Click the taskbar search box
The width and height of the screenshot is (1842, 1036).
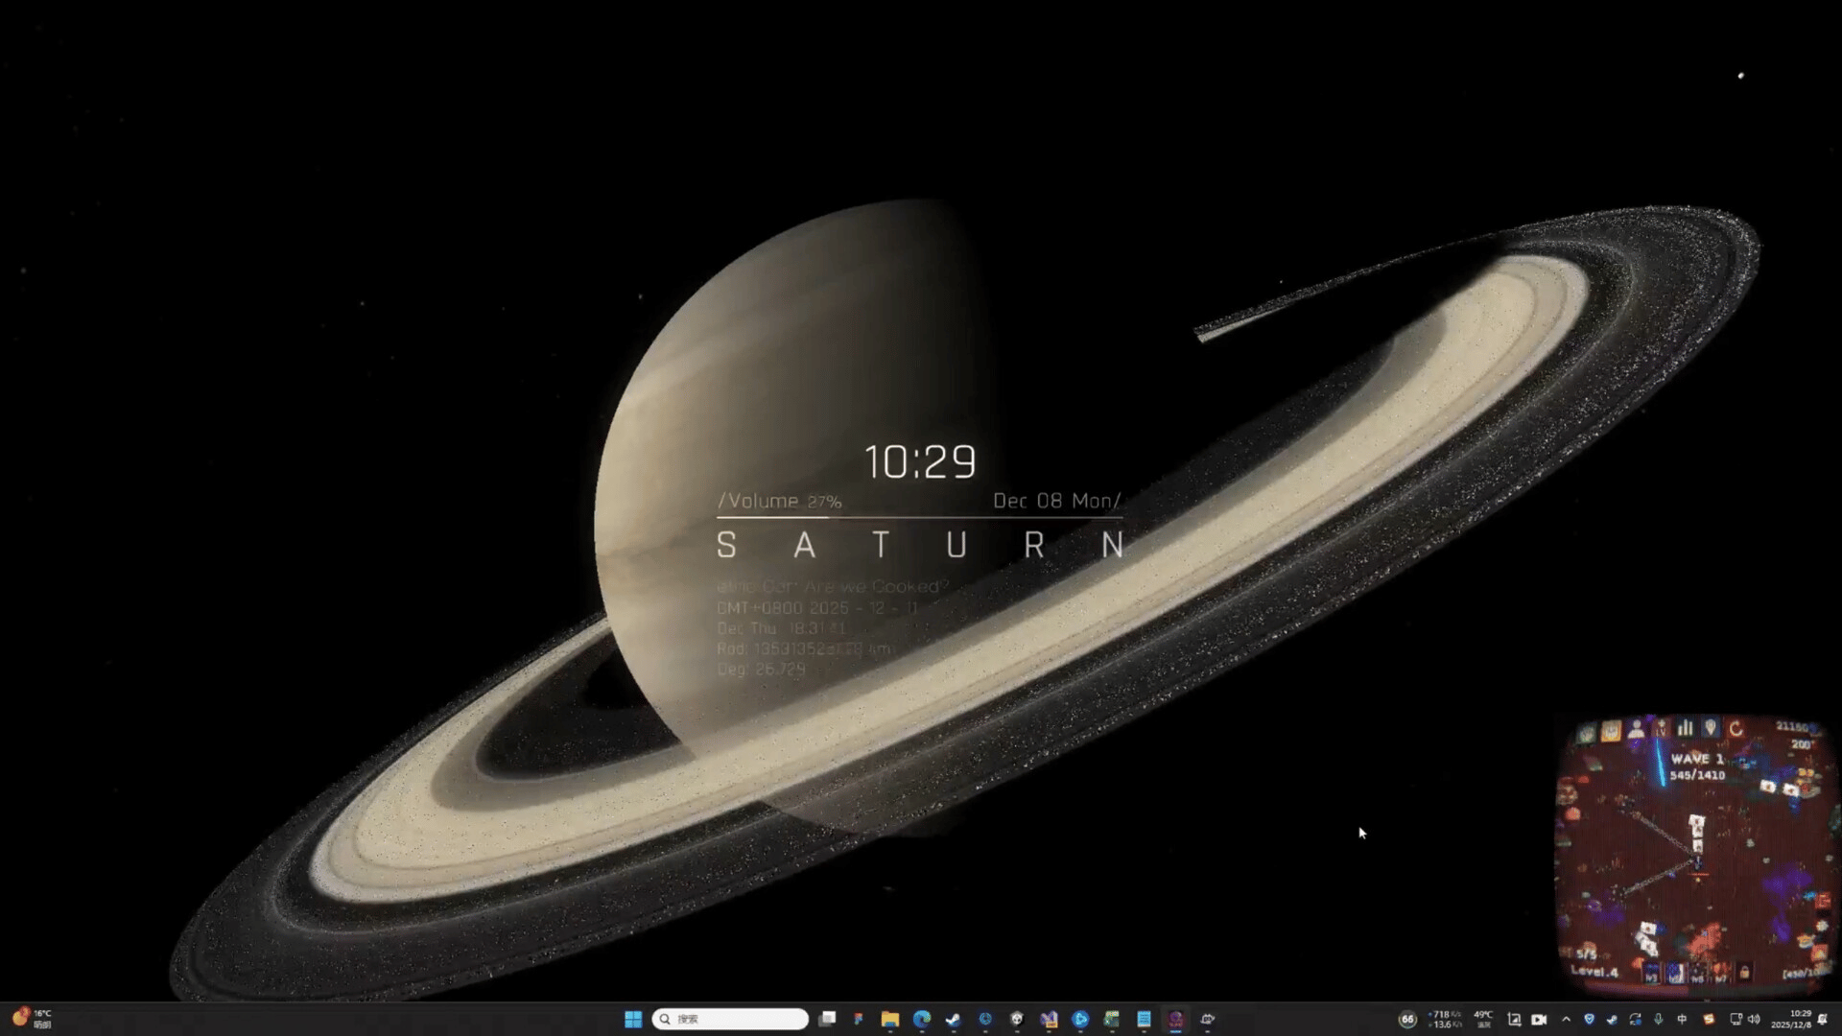pos(731,1019)
